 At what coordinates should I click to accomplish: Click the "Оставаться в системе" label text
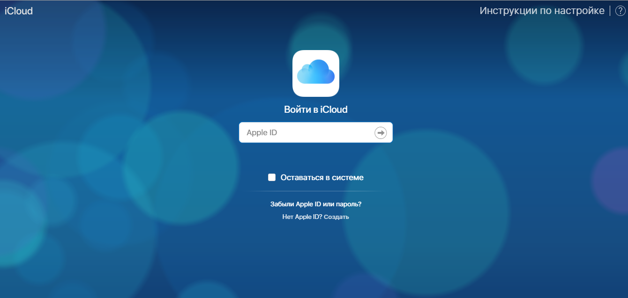(322, 178)
